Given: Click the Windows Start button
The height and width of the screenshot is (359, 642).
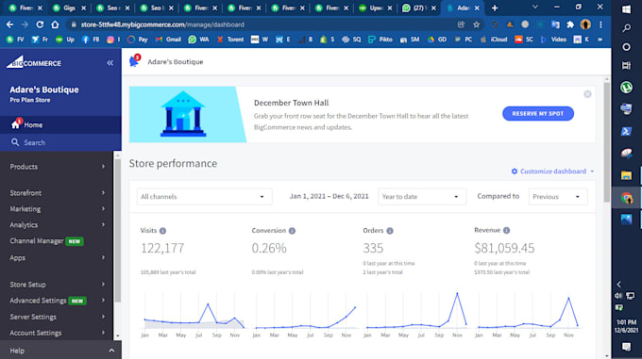Looking at the screenshot, I should point(626,9).
